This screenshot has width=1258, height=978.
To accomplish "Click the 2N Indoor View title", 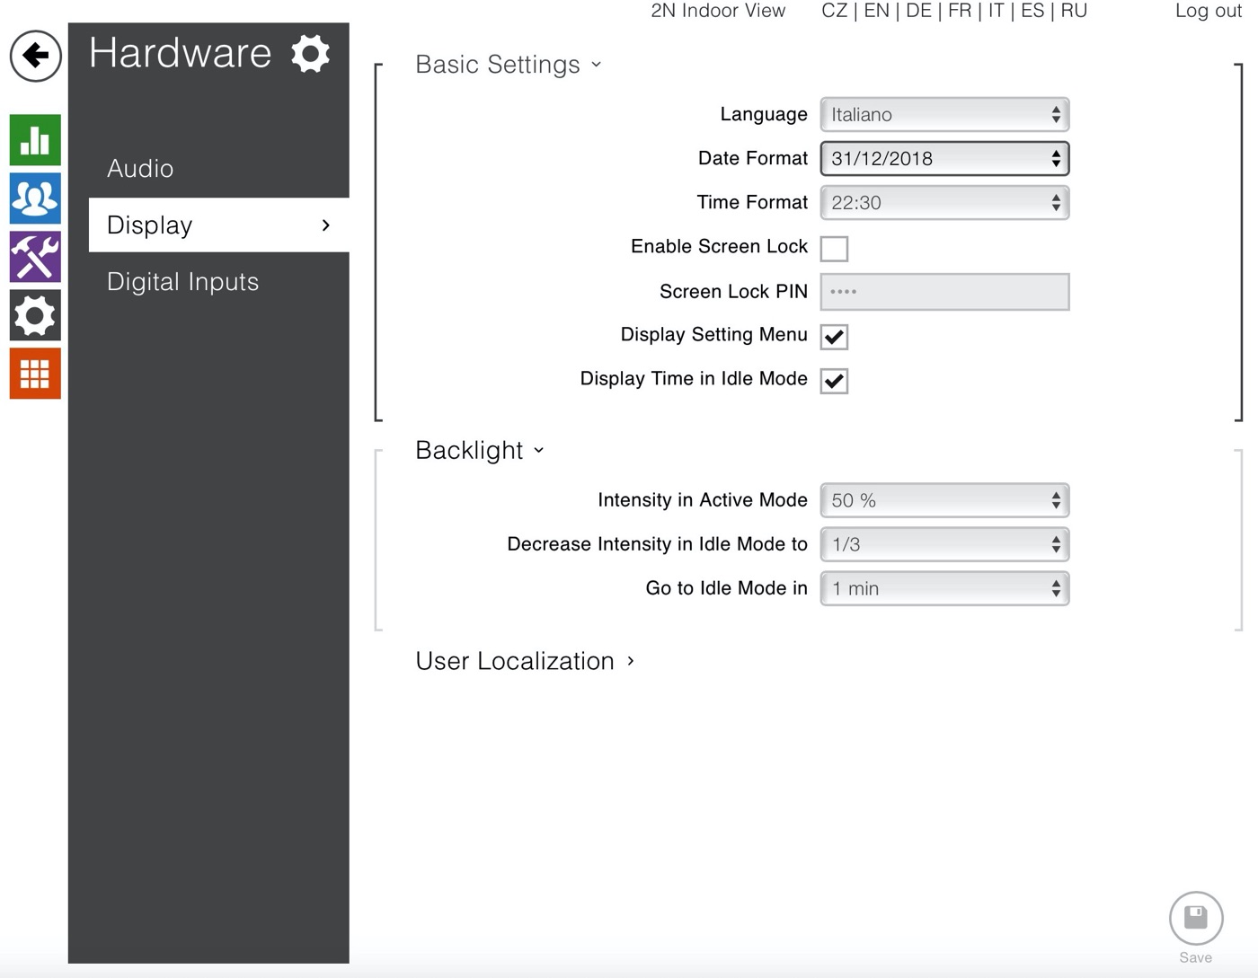I will click(x=718, y=11).
